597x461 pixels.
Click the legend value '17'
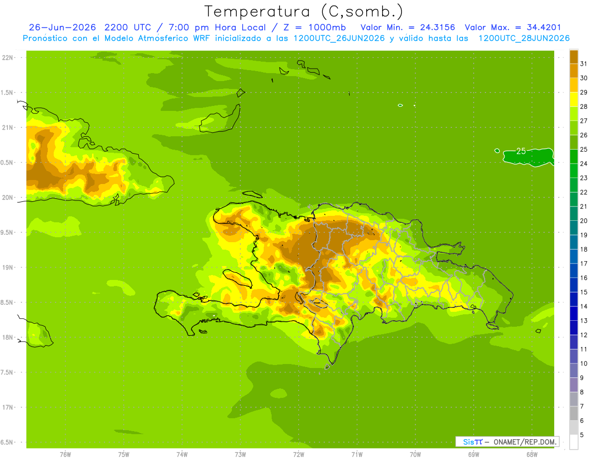[584, 264]
